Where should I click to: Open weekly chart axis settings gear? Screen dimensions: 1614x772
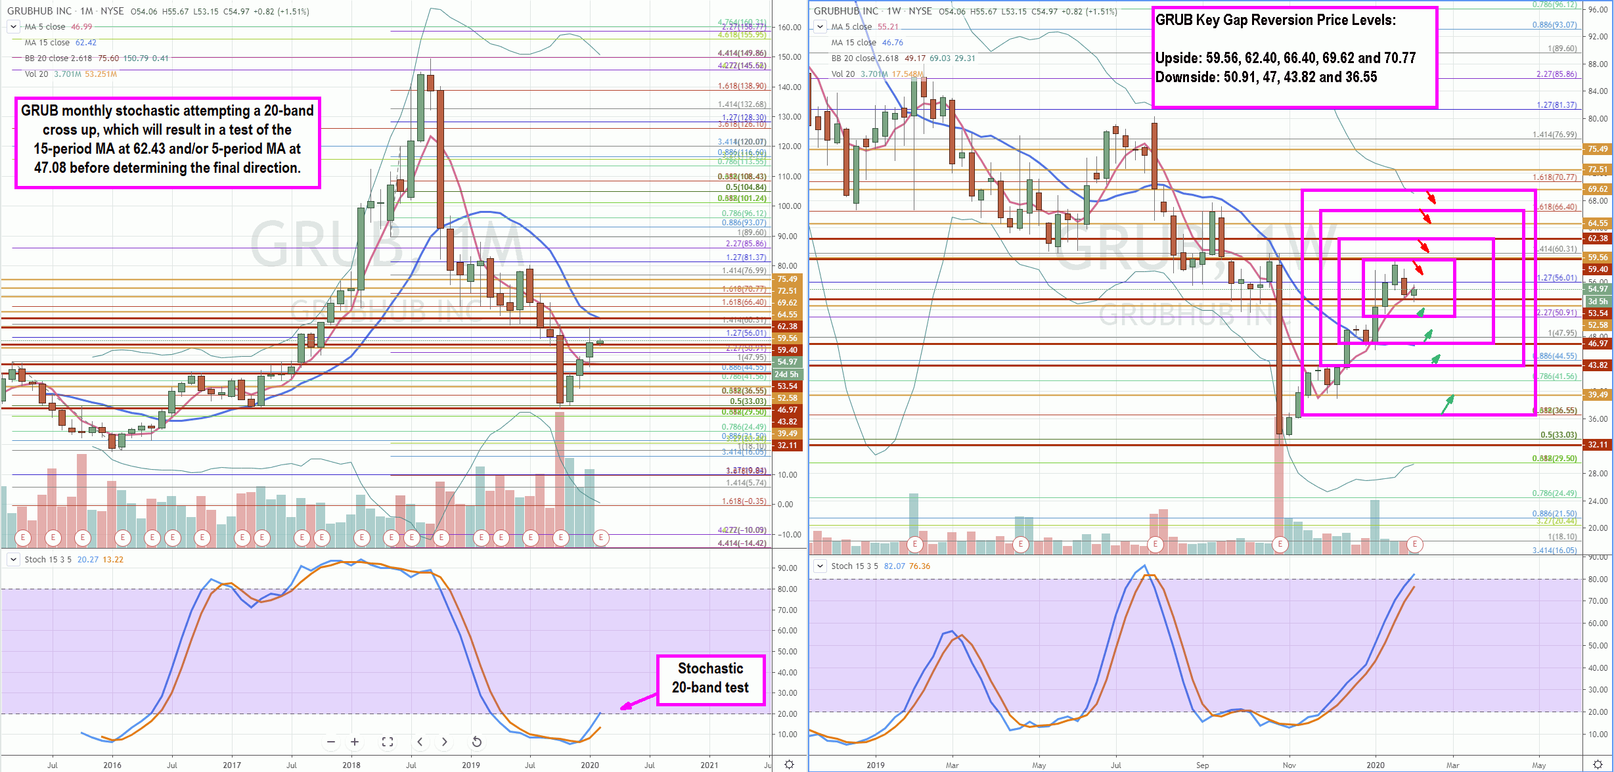pyautogui.click(x=1598, y=765)
